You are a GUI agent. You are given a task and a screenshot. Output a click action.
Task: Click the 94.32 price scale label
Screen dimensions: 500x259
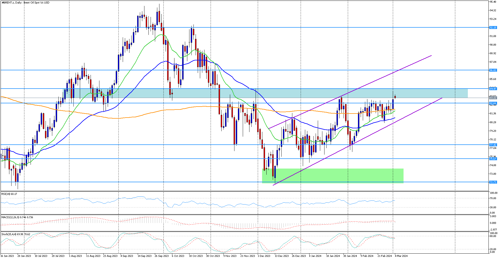click(x=493, y=10)
